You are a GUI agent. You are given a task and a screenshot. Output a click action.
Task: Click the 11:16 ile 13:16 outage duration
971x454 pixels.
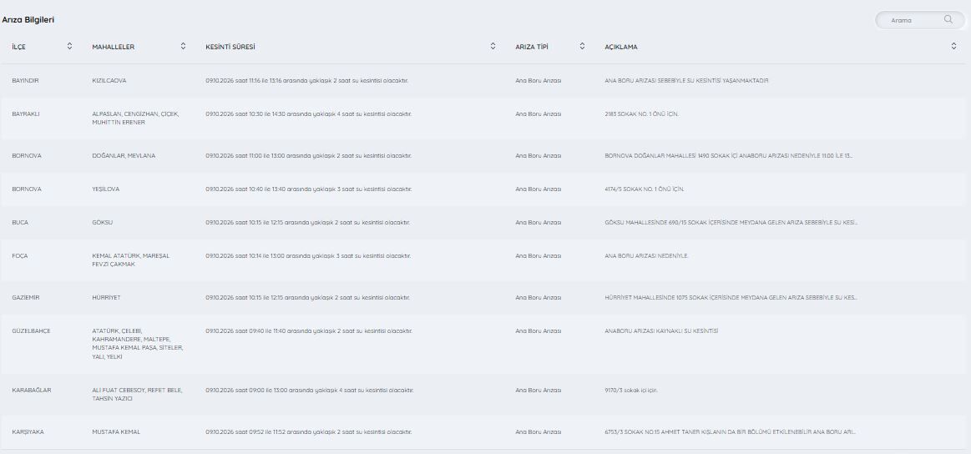point(306,80)
